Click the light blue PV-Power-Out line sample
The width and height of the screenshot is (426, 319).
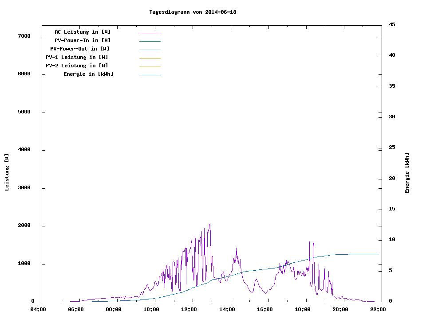[x=150, y=50]
